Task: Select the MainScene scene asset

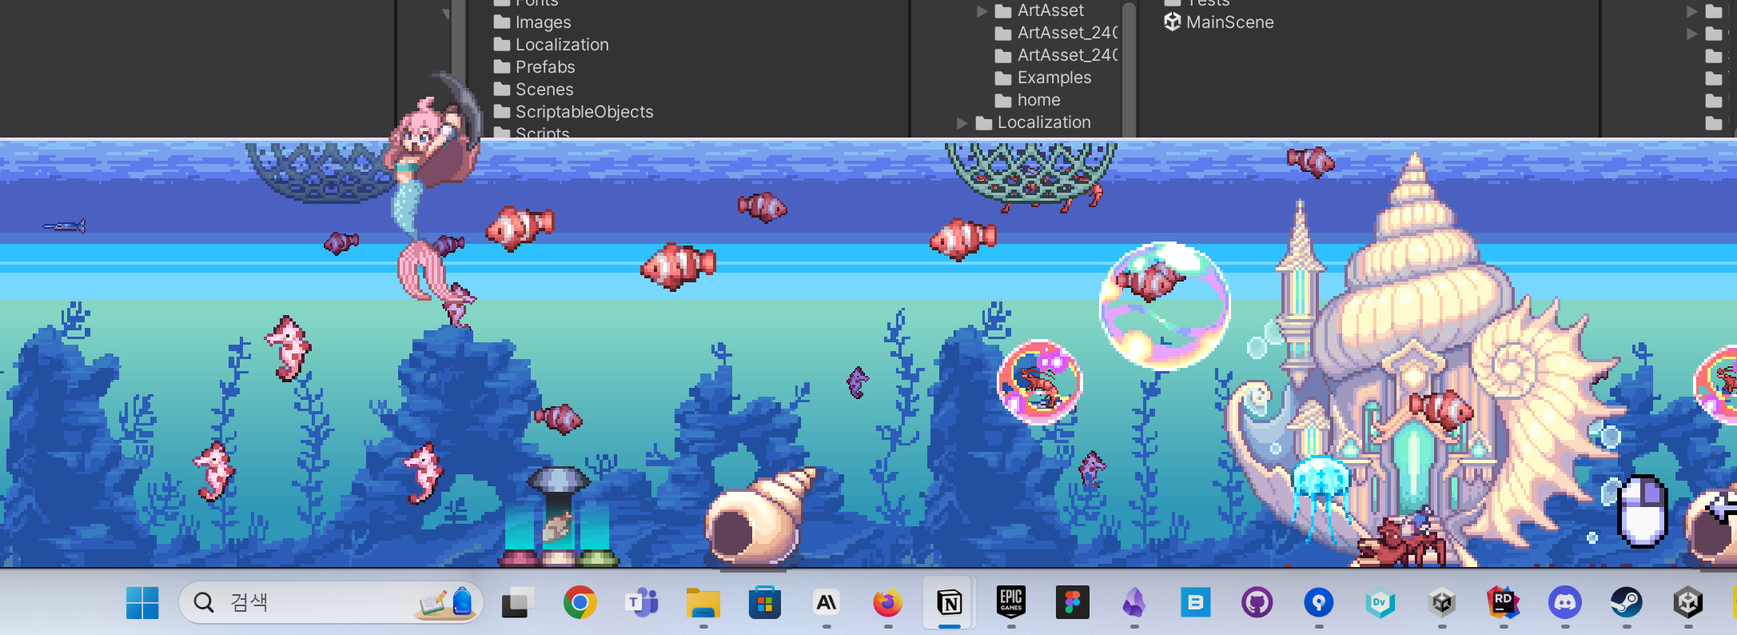Action: click(1229, 22)
